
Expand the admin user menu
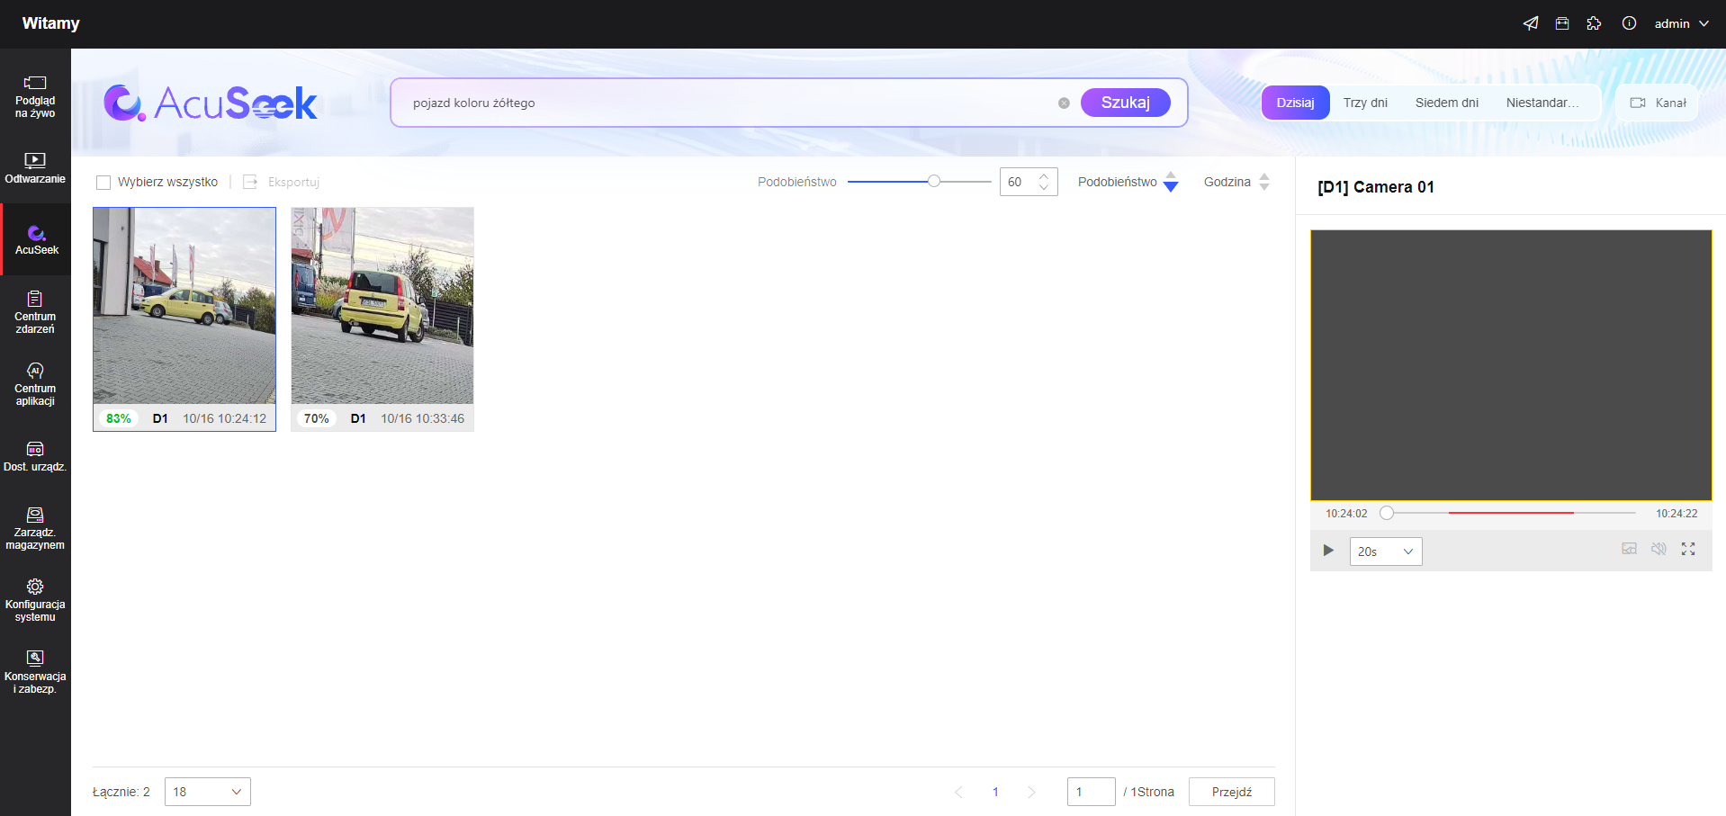[x=1681, y=24]
